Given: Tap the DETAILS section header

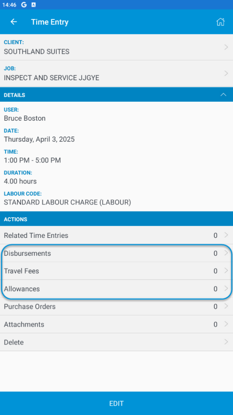Looking at the screenshot, I should pyautogui.click(x=116, y=95).
